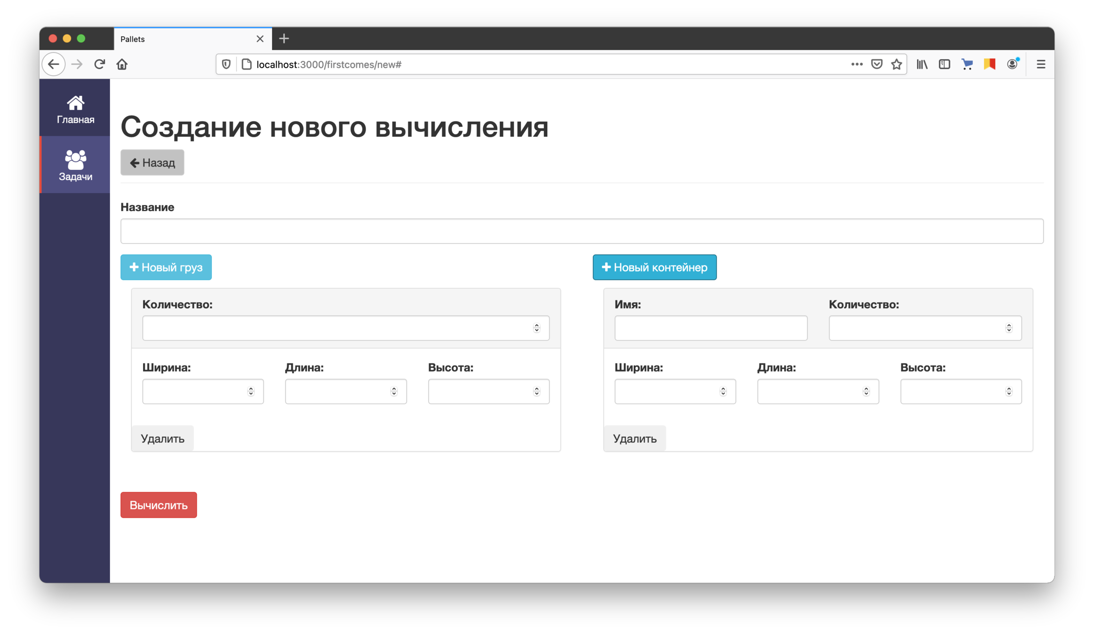The image size is (1094, 635).
Task: Click stepper in cargo Ширина field
Action: (x=251, y=391)
